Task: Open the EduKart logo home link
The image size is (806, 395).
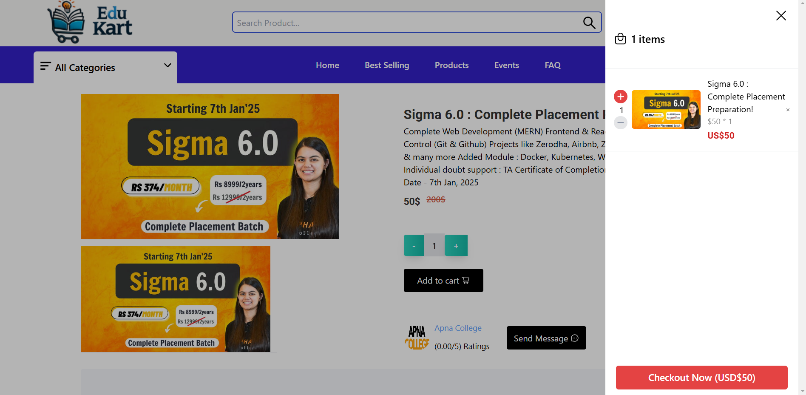Action: click(x=90, y=22)
